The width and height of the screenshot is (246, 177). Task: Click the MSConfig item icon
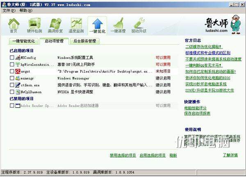18,57
